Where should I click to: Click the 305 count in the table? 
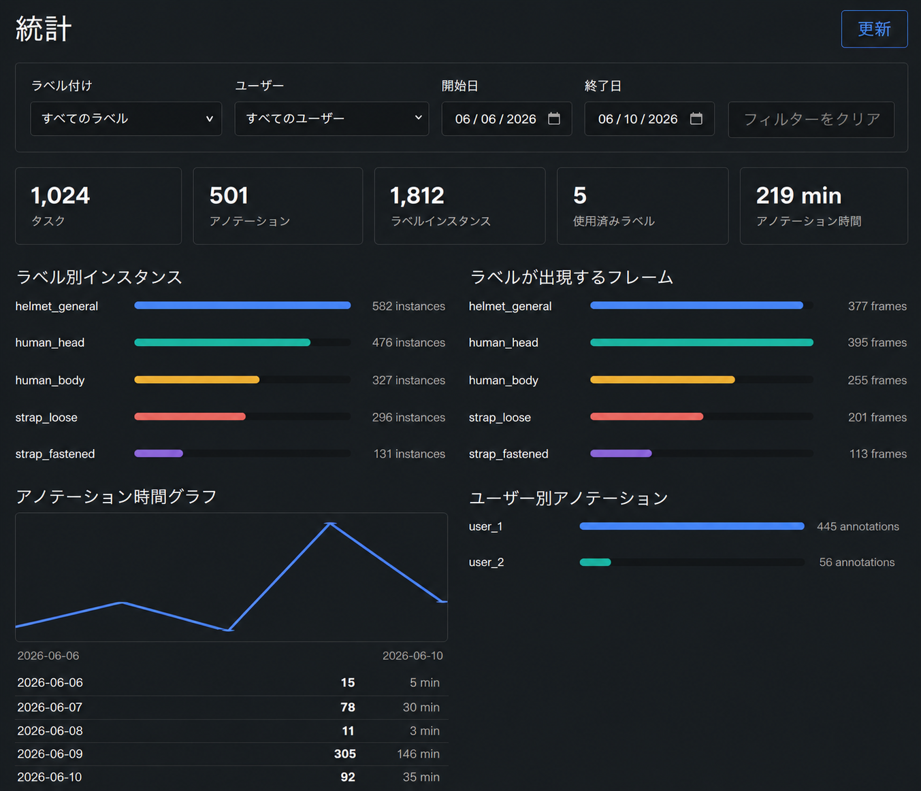[x=345, y=754]
